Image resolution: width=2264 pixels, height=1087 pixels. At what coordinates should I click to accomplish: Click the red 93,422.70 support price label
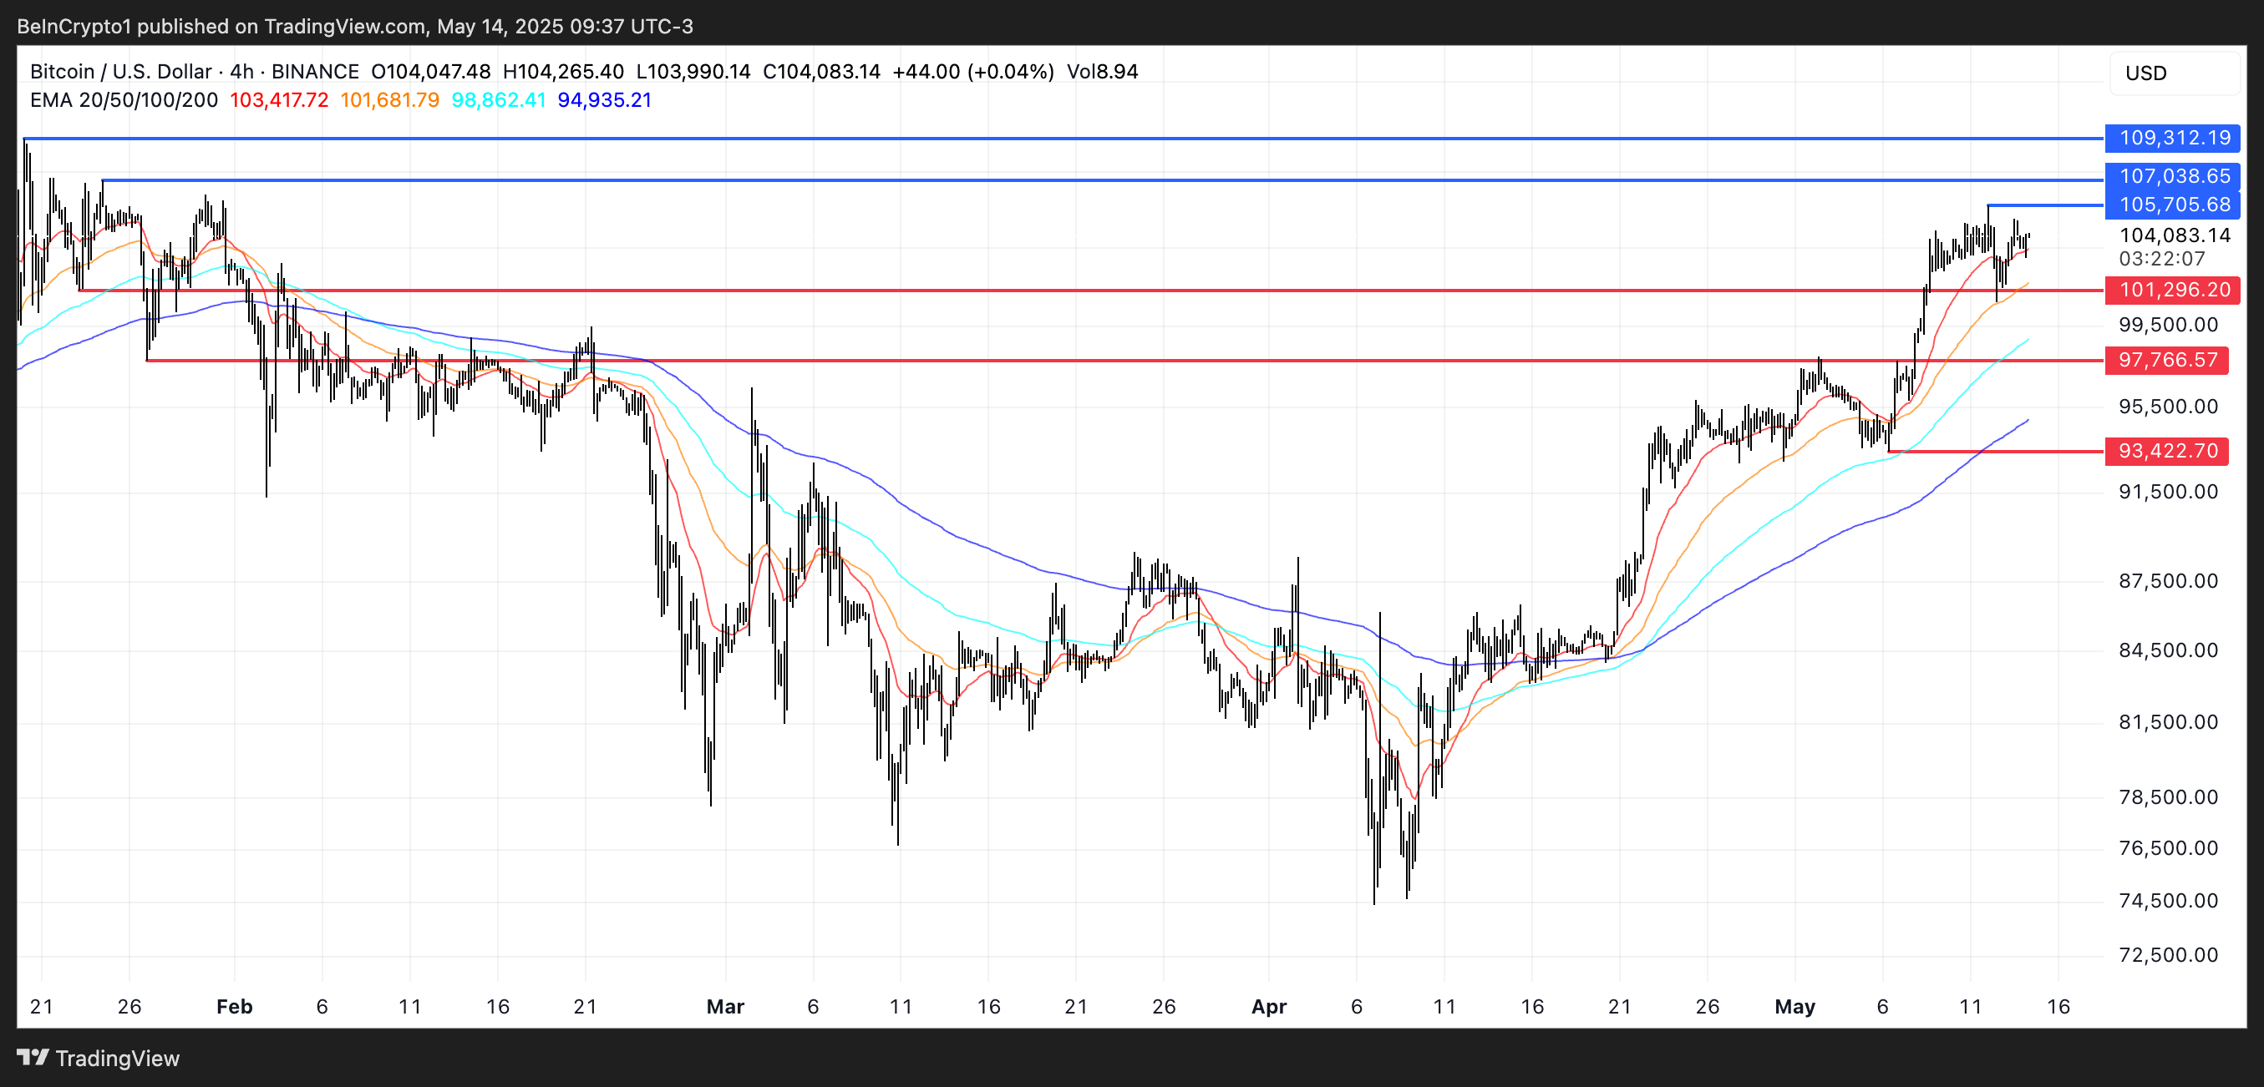[2166, 451]
